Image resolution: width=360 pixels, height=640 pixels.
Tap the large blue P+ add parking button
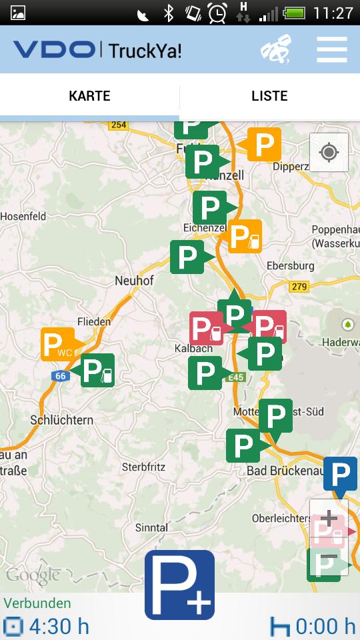[179, 585]
